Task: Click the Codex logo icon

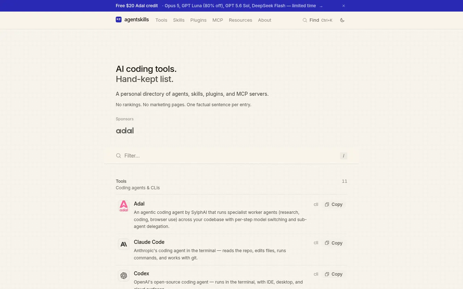Action: (124, 276)
